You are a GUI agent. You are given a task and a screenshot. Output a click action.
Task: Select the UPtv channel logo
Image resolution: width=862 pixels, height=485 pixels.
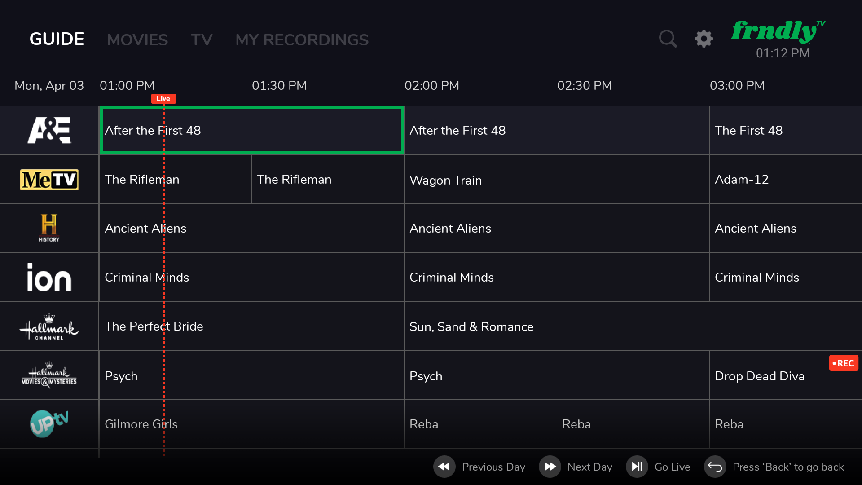[x=49, y=423]
